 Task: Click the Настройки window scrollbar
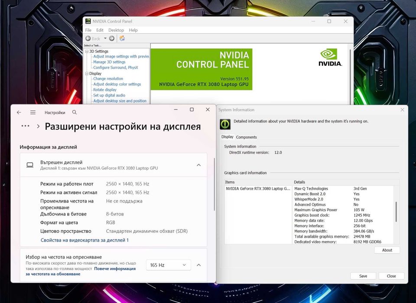tap(214, 184)
